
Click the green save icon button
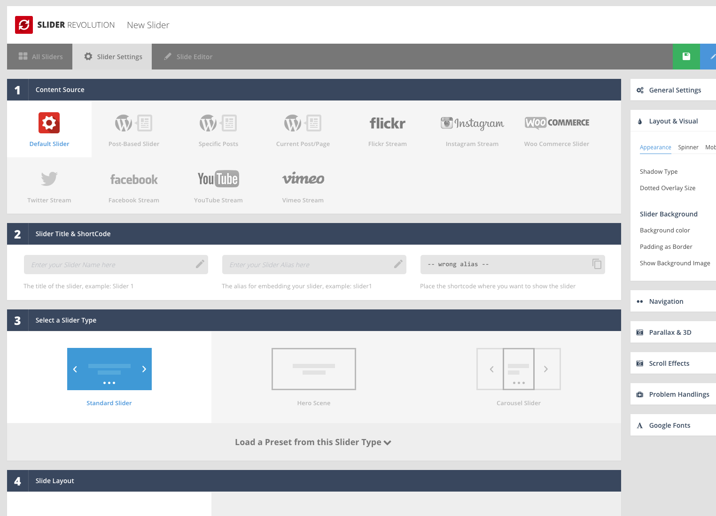click(x=686, y=56)
